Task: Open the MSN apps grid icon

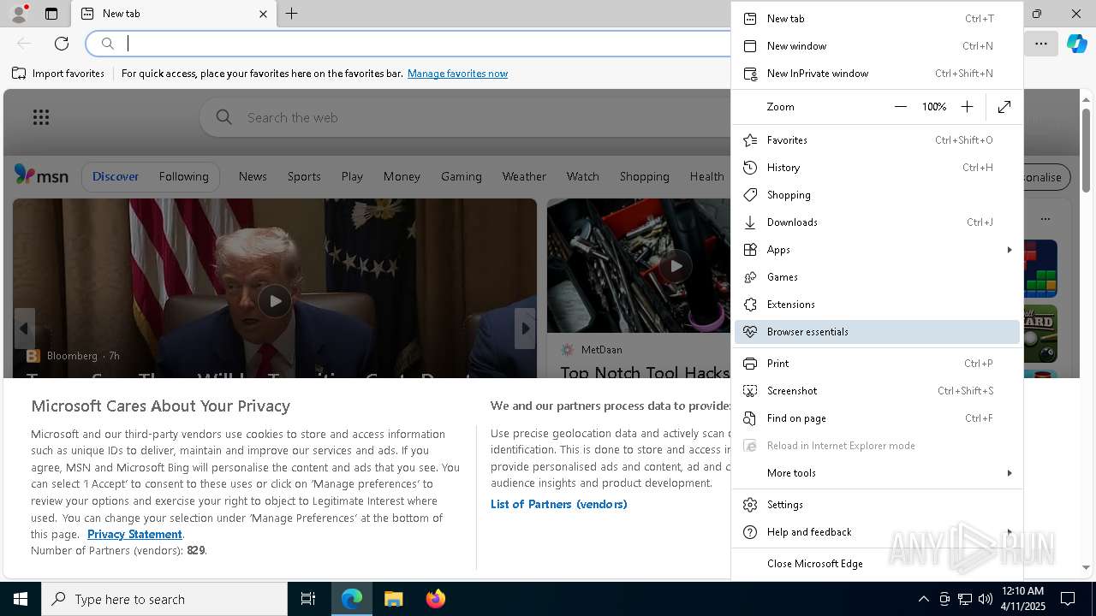Action: 41,117
